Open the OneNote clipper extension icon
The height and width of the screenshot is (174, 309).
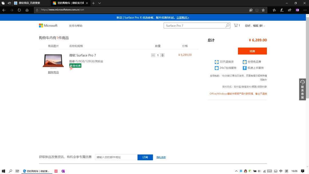point(297,10)
